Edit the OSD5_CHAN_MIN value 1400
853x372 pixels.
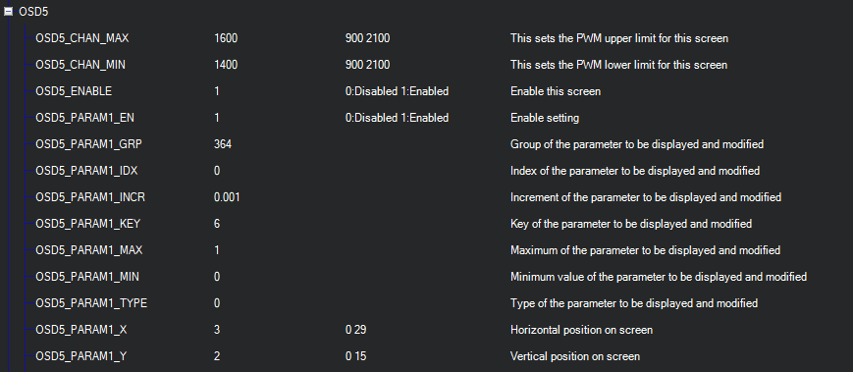click(x=226, y=65)
